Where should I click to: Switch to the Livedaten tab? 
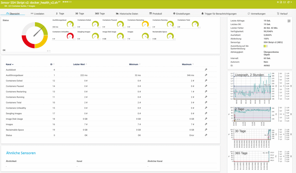[x=37, y=14]
